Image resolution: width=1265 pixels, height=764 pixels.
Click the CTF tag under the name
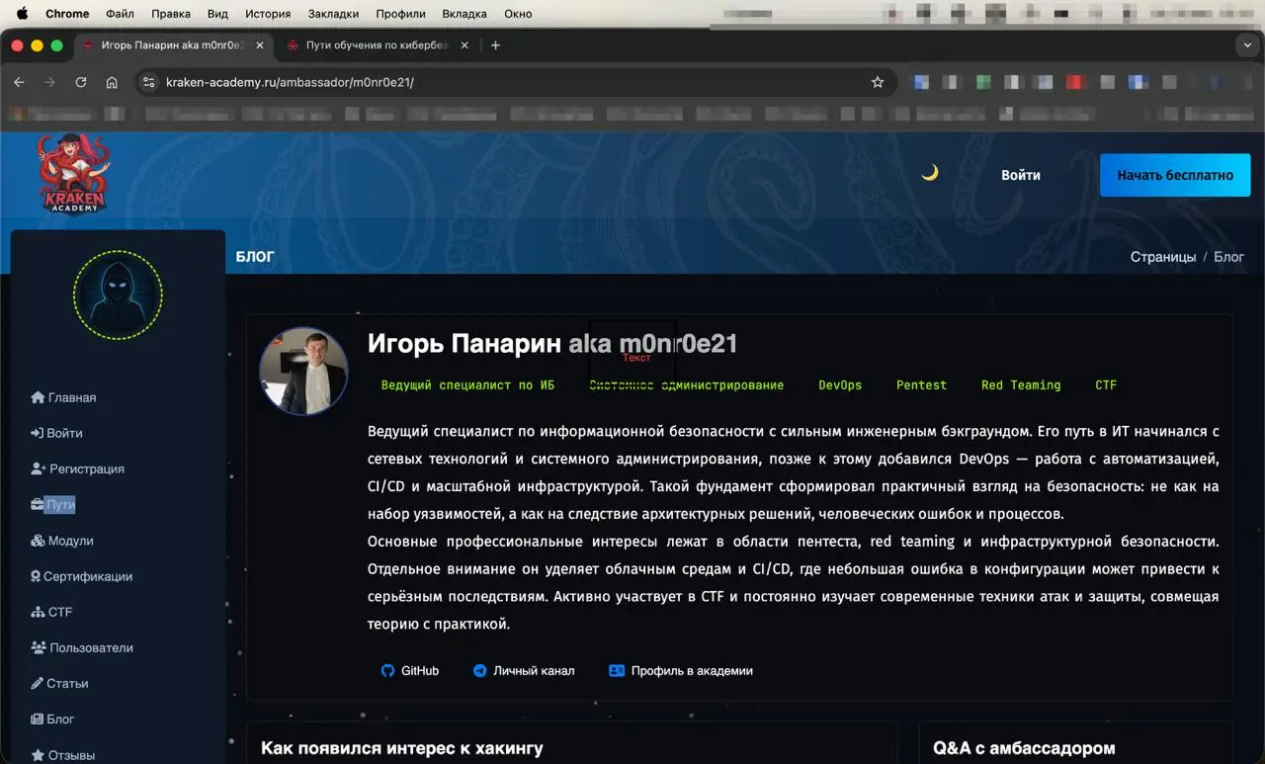click(x=1106, y=385)
